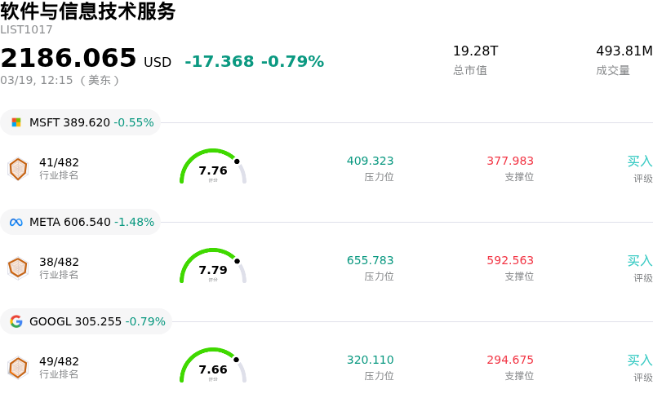Click META 买入 rating link
The image size is (653, 398).
[x=639, y=261]
